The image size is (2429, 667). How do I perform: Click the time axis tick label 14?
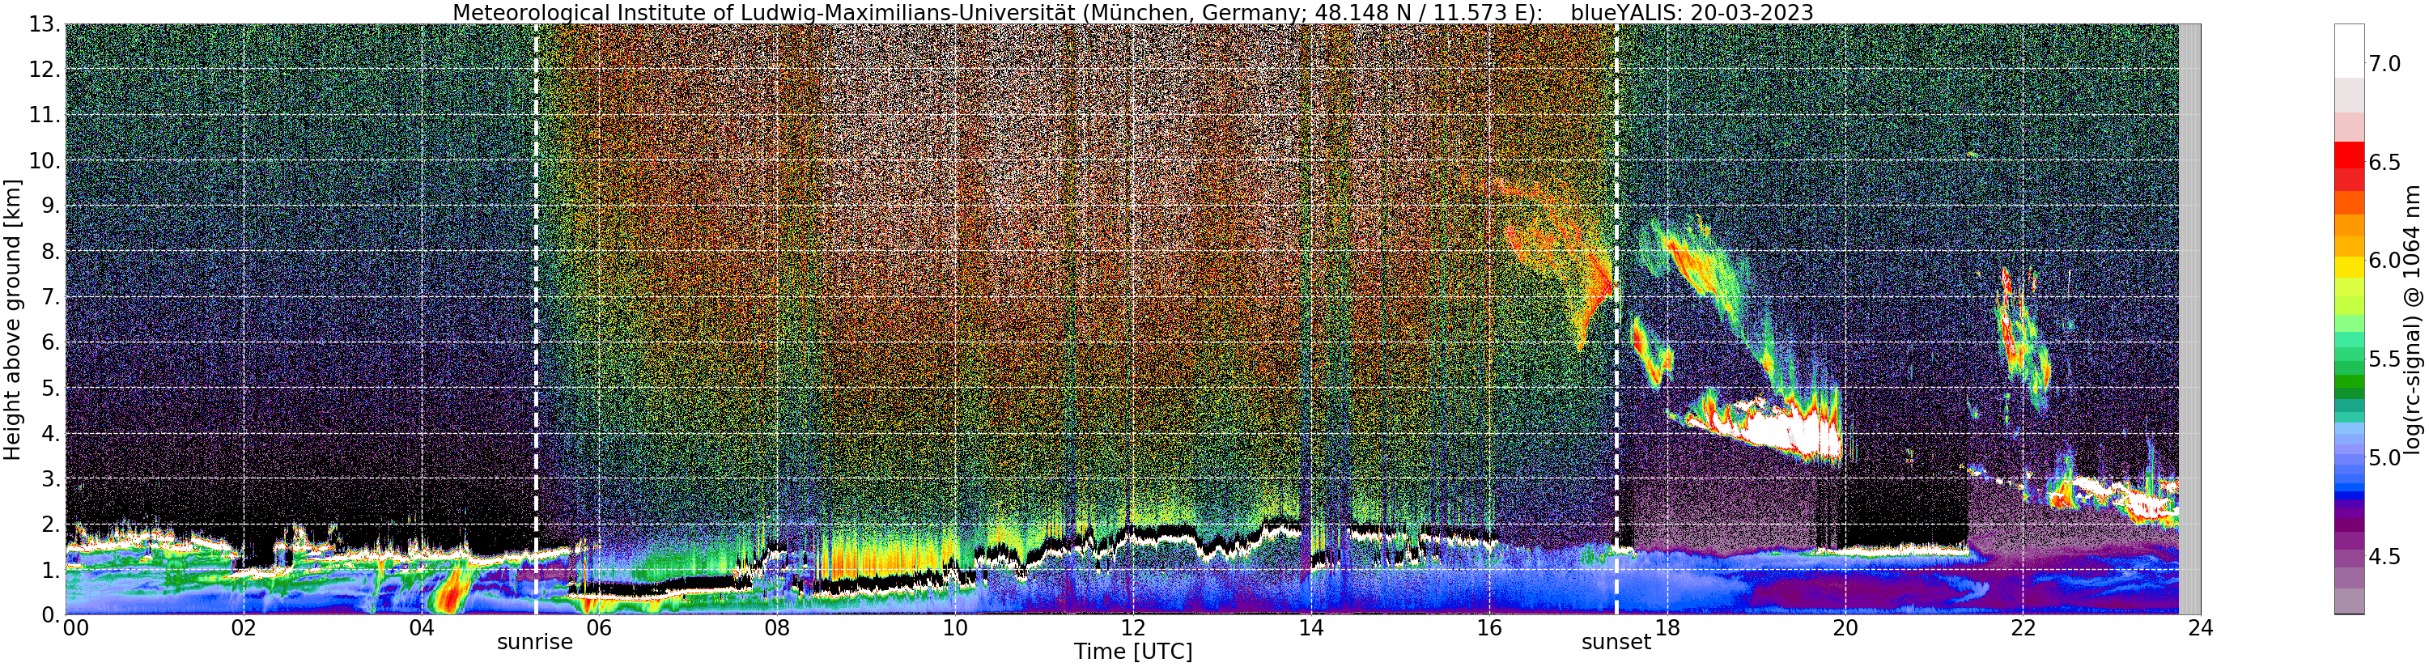[x=1310, y=628]
